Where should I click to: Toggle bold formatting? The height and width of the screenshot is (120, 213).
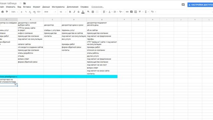pos(70,12)
